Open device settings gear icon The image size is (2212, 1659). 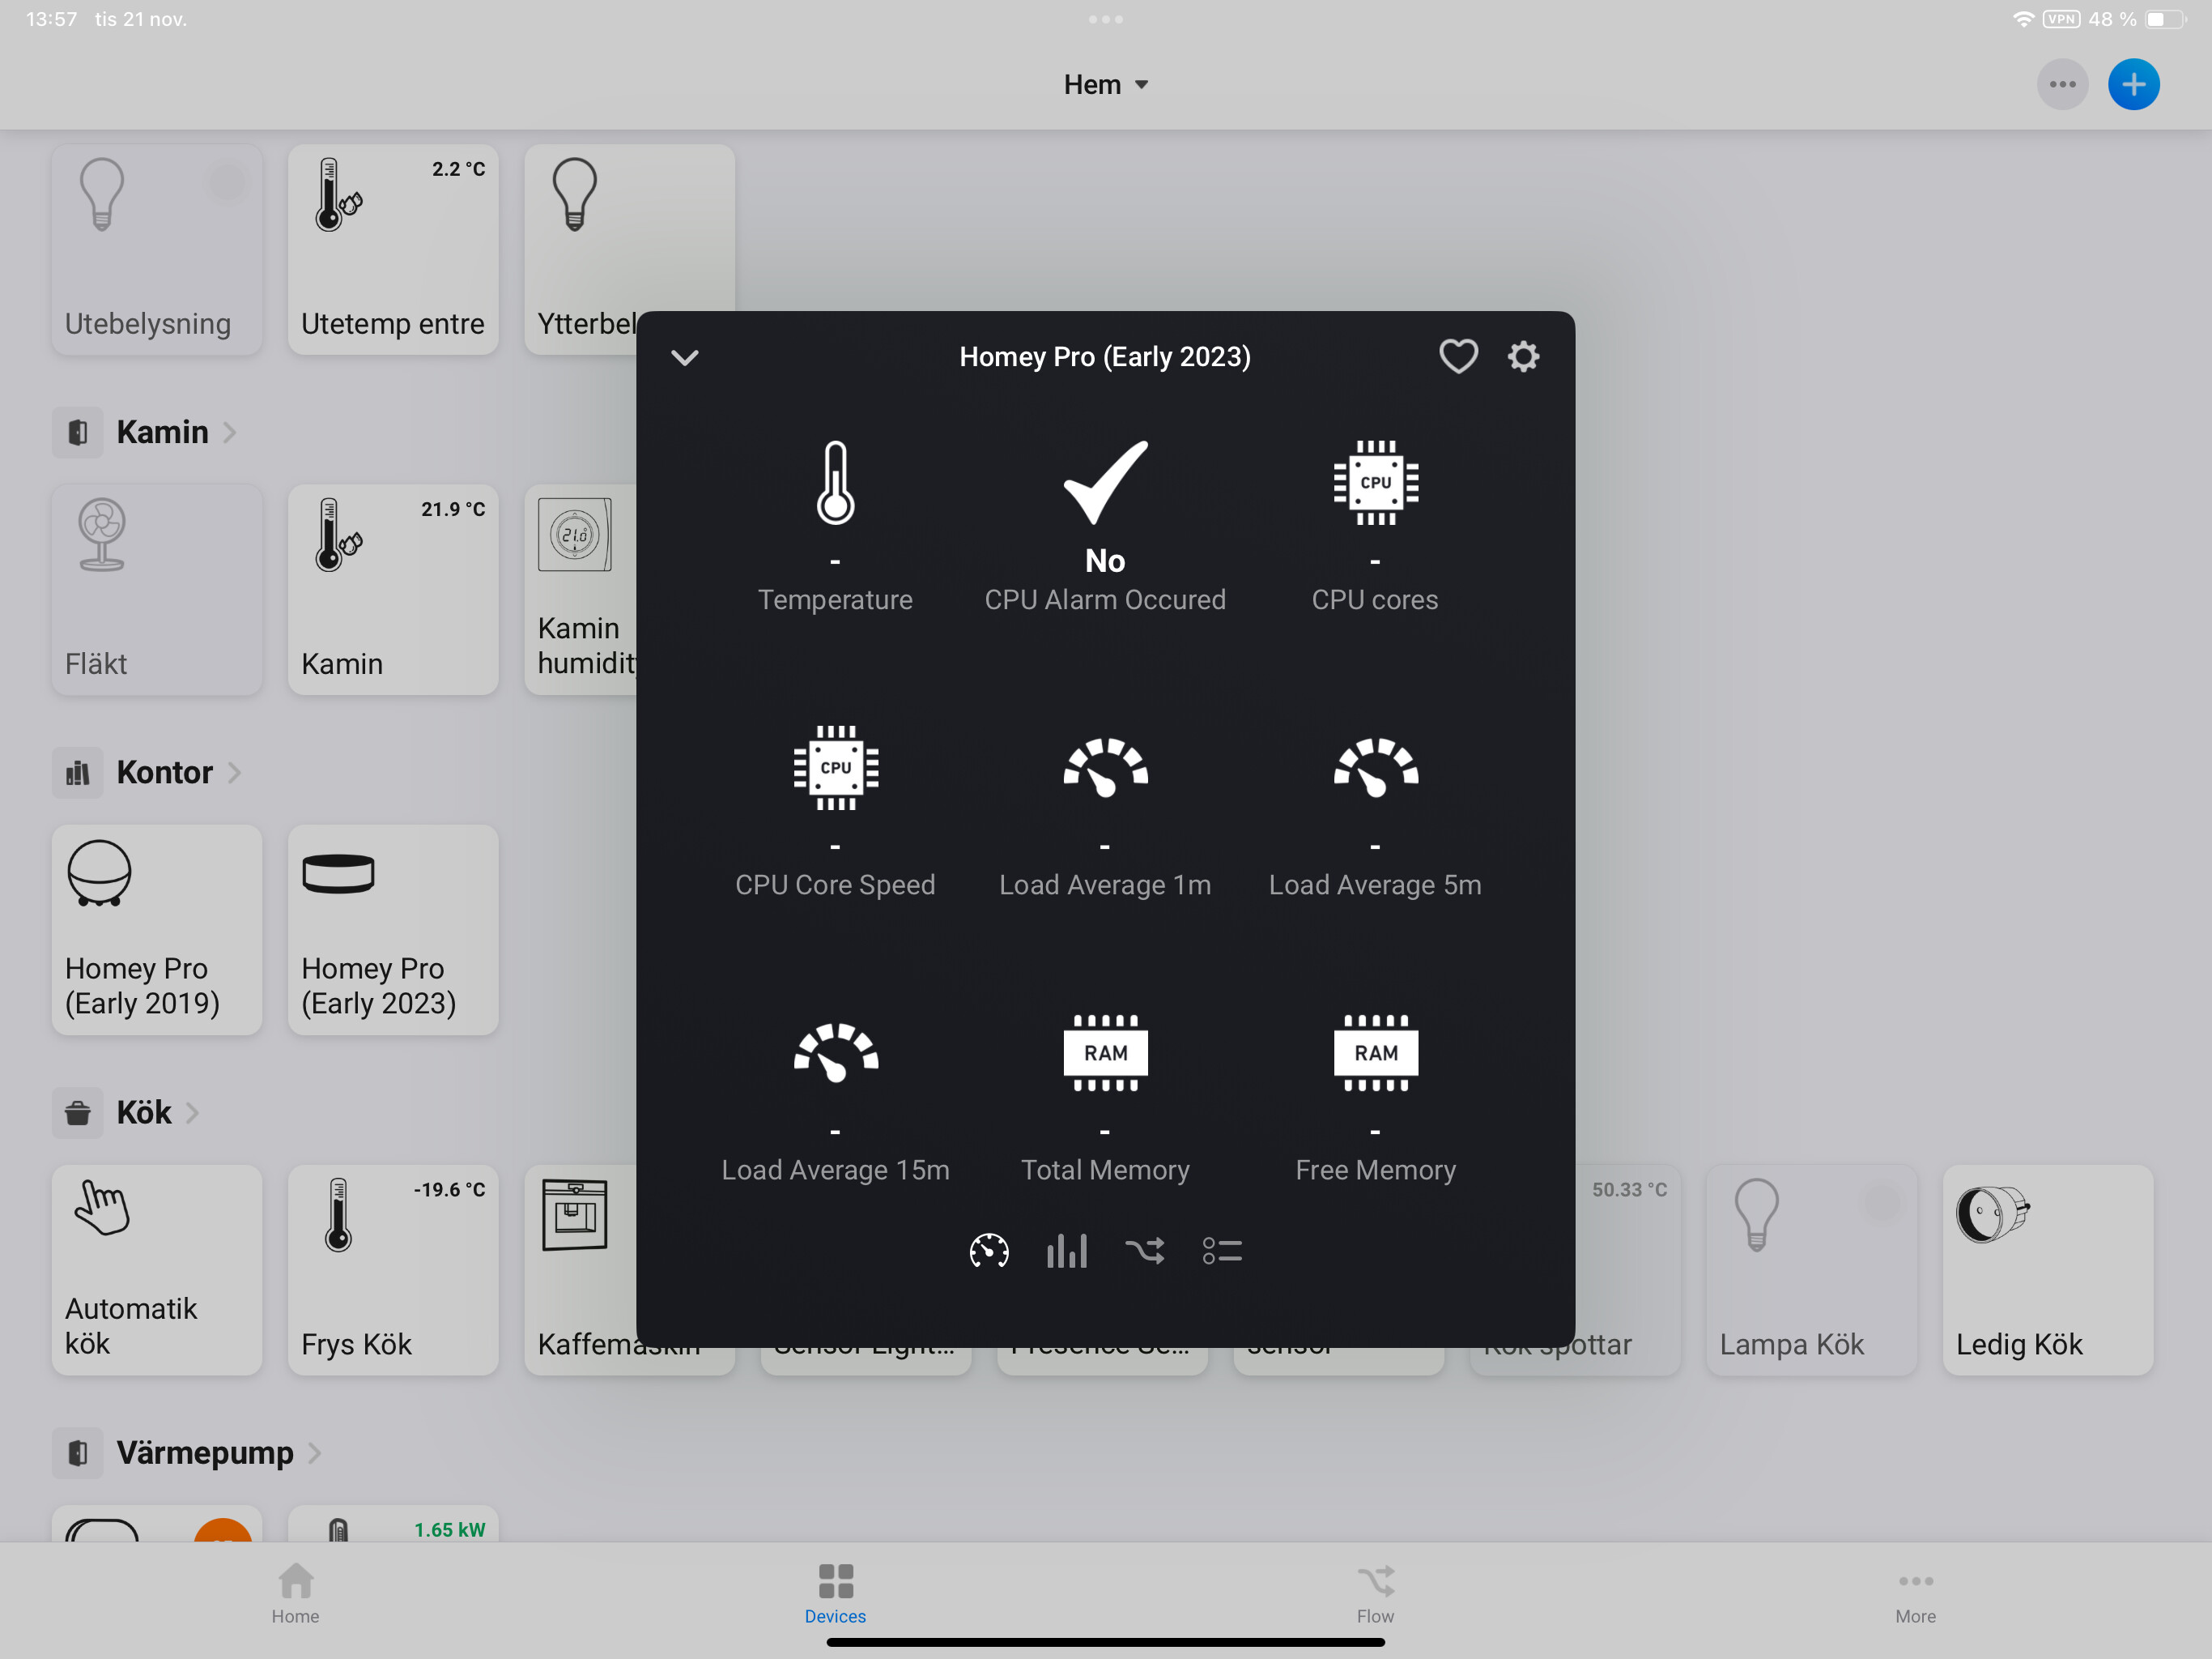pos(1523,356)
